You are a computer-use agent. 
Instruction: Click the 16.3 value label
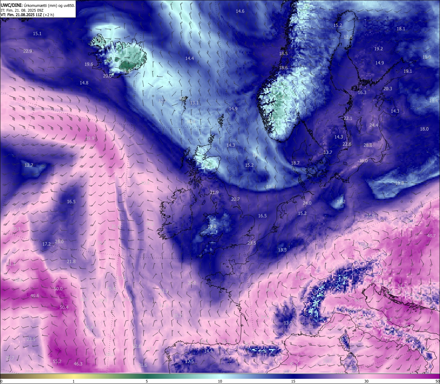pos(362,93)
